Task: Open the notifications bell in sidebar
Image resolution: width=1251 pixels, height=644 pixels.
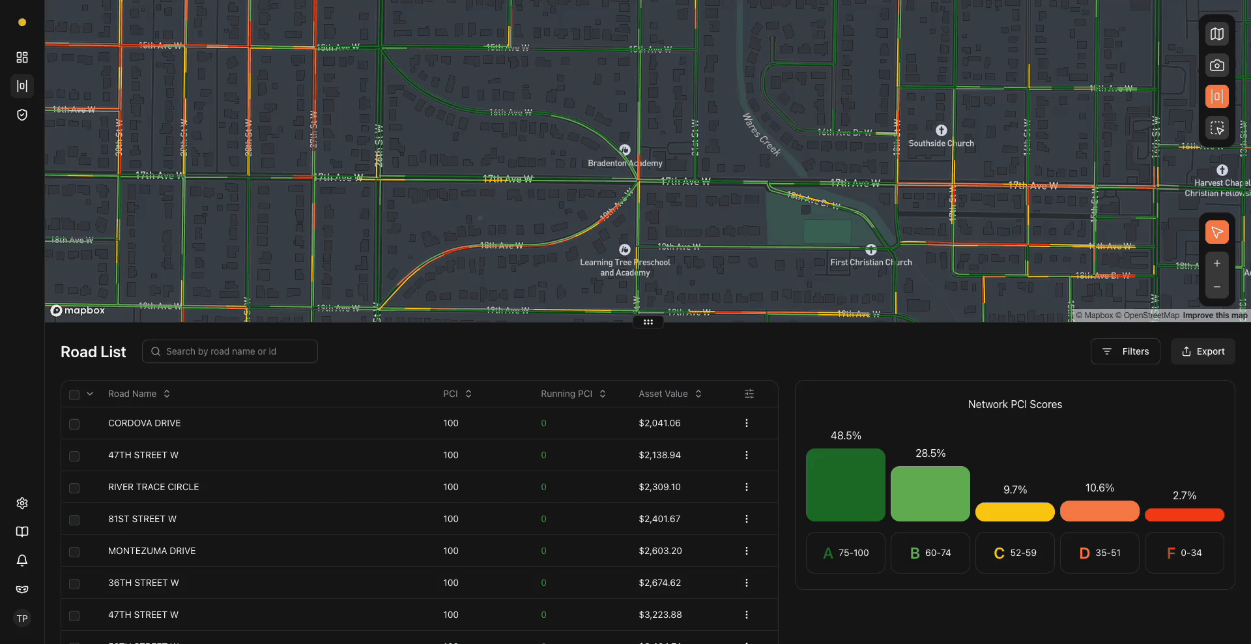Action: 22,560
